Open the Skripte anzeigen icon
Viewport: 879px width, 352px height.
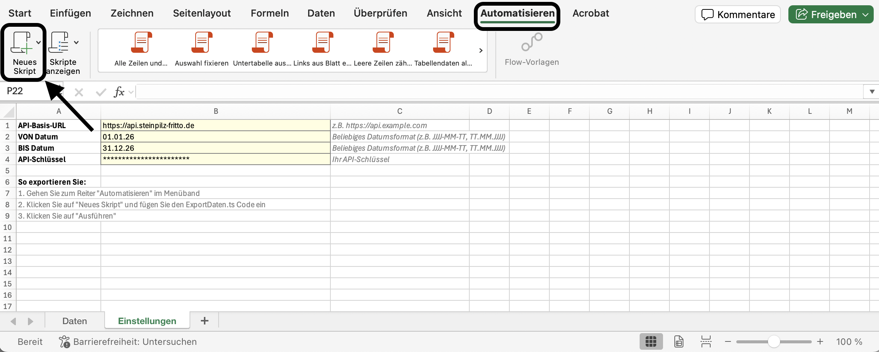point(59,43)
